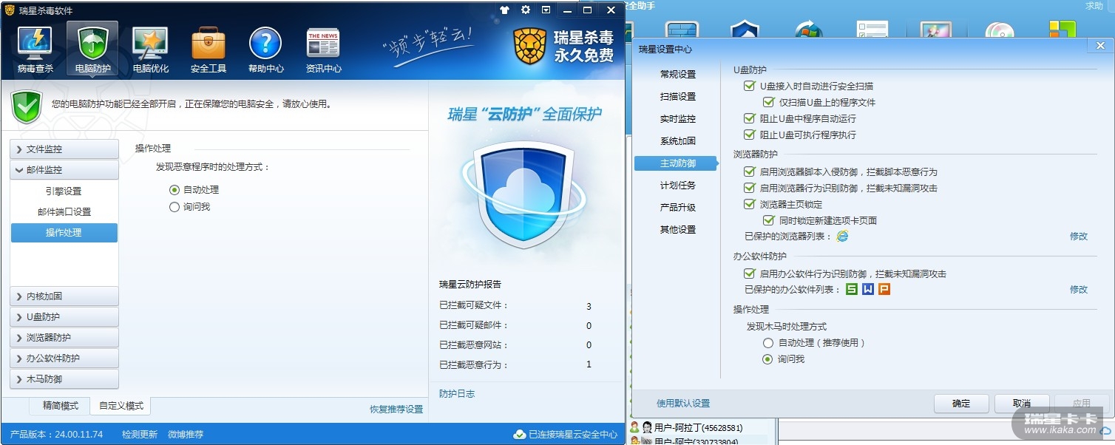
Task: Open 产品升级 in settings sidebar
Action: pyautogui.click(x=678, y=208)
